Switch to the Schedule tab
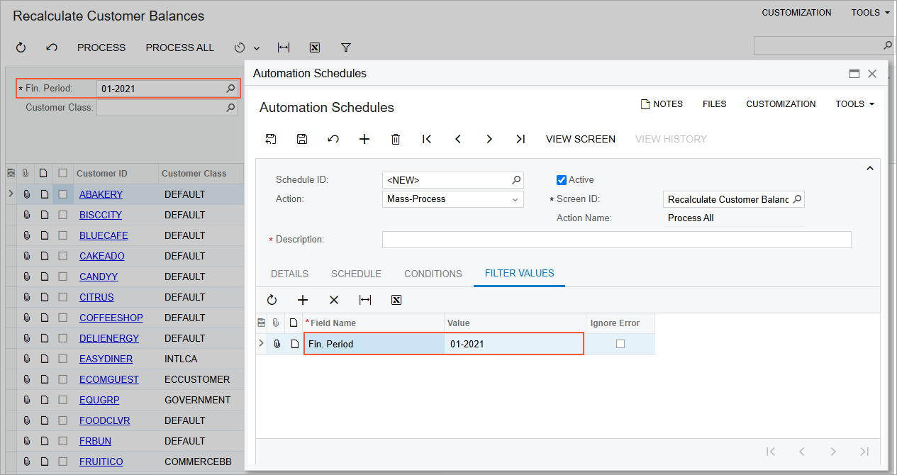Screen dimensions: 897x475 [356, 274]
